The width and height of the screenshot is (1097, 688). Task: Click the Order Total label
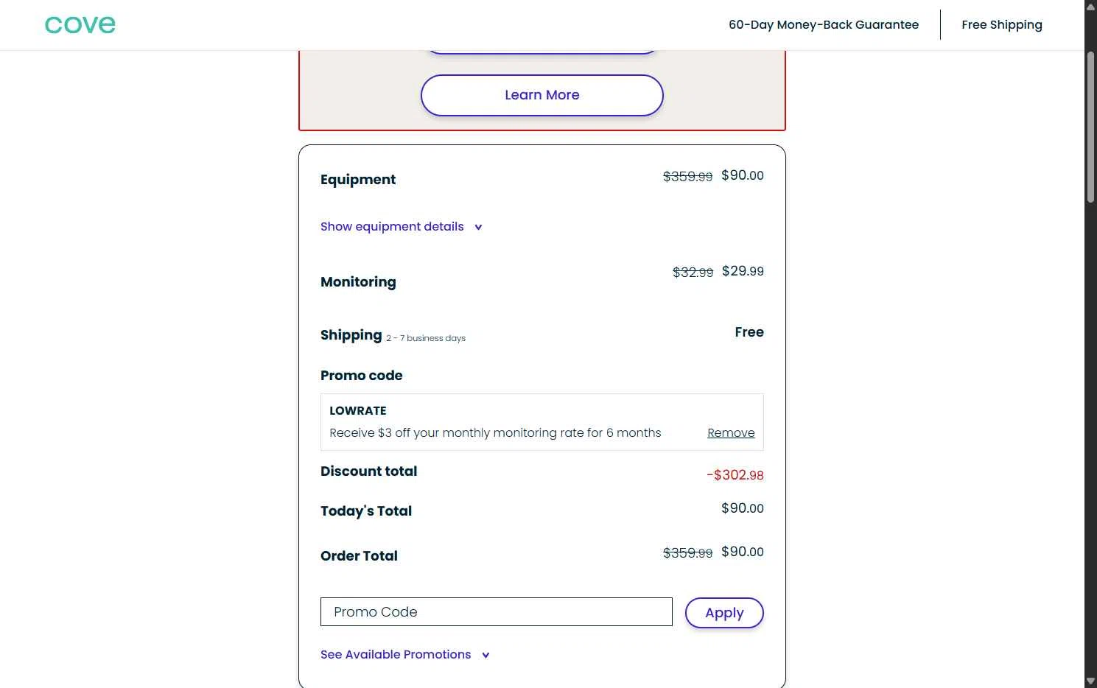(x=359, y=556)
